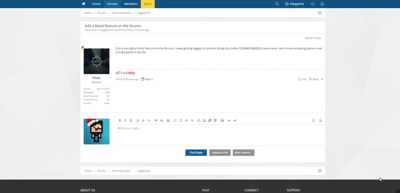Click Suggestions in top breadcrumb
The image size is (400, 193).
(x=143, y=12)
